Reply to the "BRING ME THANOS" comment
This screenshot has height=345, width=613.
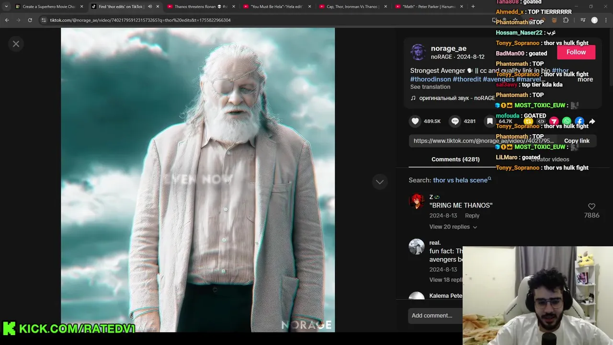(x=472, y=216)
